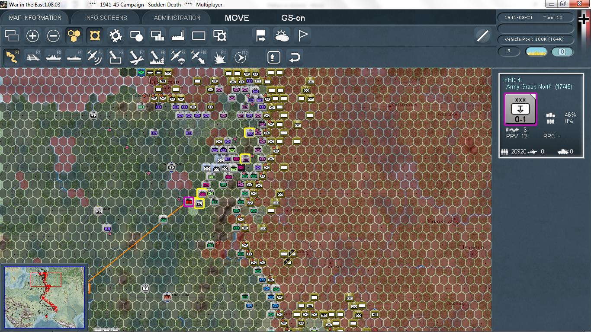Image resolution: width=591 pixels, height=332 pixels.
Task: Switch to rail transport mode (F2)
Action: 33,56
